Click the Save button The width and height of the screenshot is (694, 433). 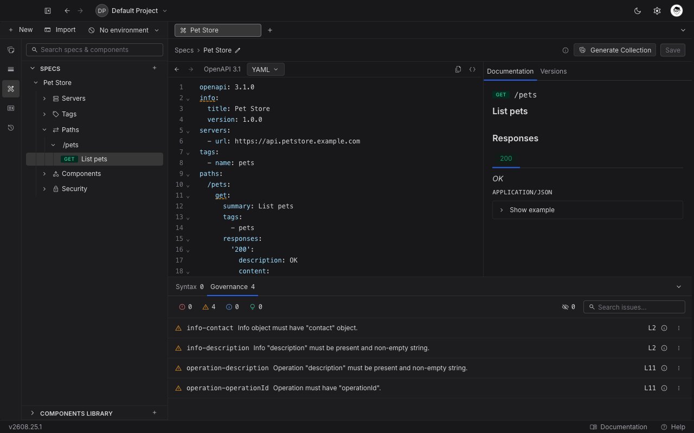tap(673, 50)
